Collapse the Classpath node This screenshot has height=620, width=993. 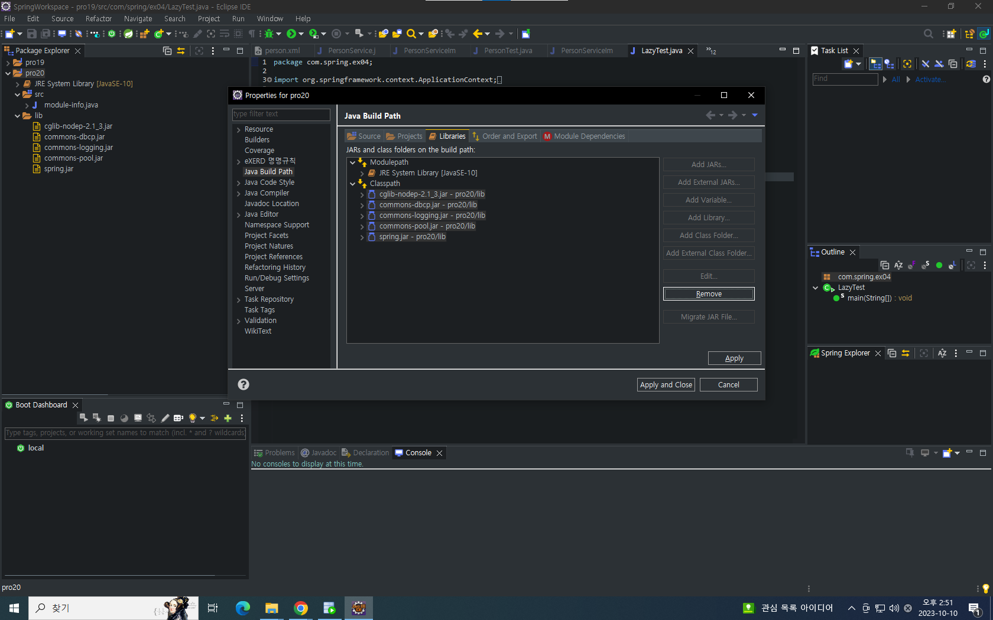tap(353, 184)
